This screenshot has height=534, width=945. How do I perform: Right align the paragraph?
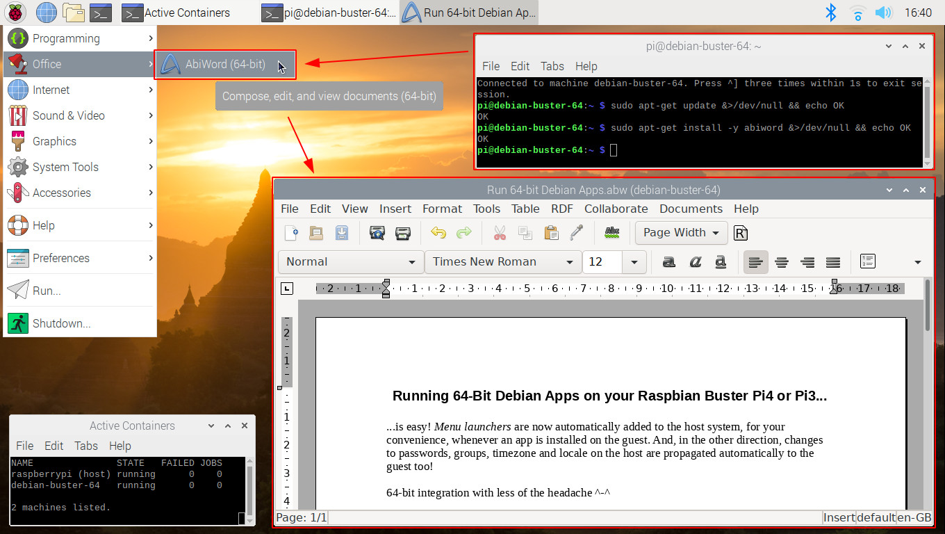(807, 262)
